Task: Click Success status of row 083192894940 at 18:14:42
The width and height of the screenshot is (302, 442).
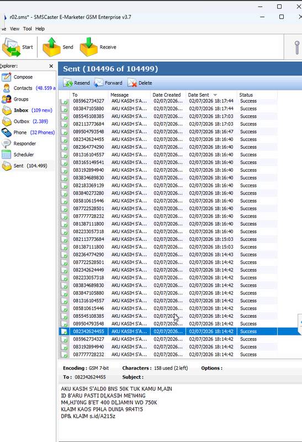Action: pos(248,347)
